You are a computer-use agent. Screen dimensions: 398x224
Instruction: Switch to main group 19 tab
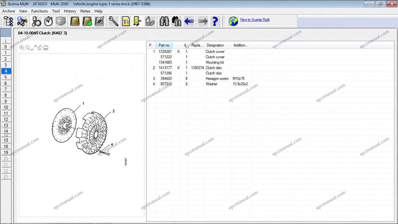click(6, 152)
